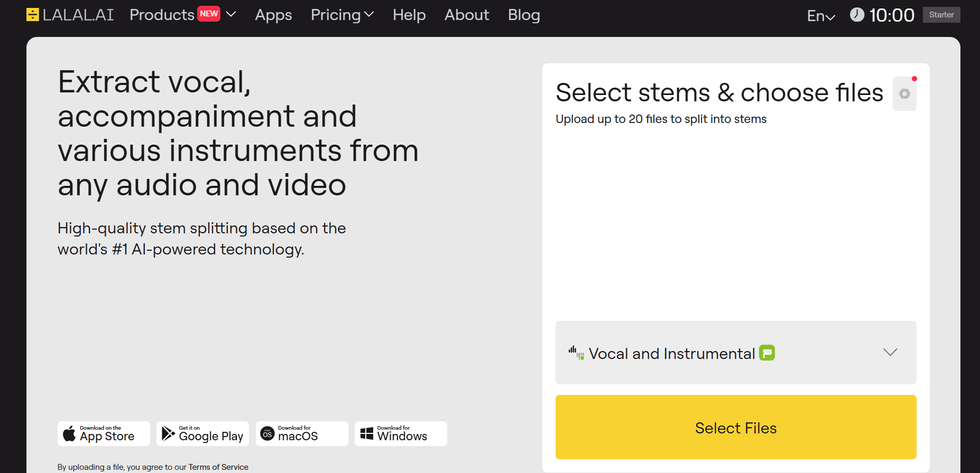Click the LALAL.AI yellow logo icon
Image resolution: width=980 pixels, height=473 pixels.
(33, 15)
